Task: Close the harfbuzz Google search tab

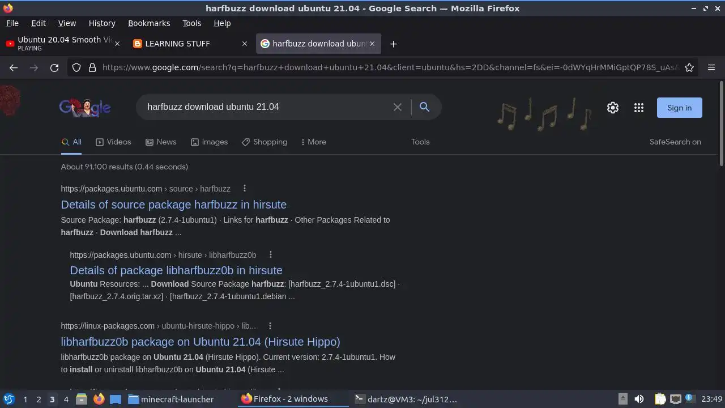Action: click(372, 44)
